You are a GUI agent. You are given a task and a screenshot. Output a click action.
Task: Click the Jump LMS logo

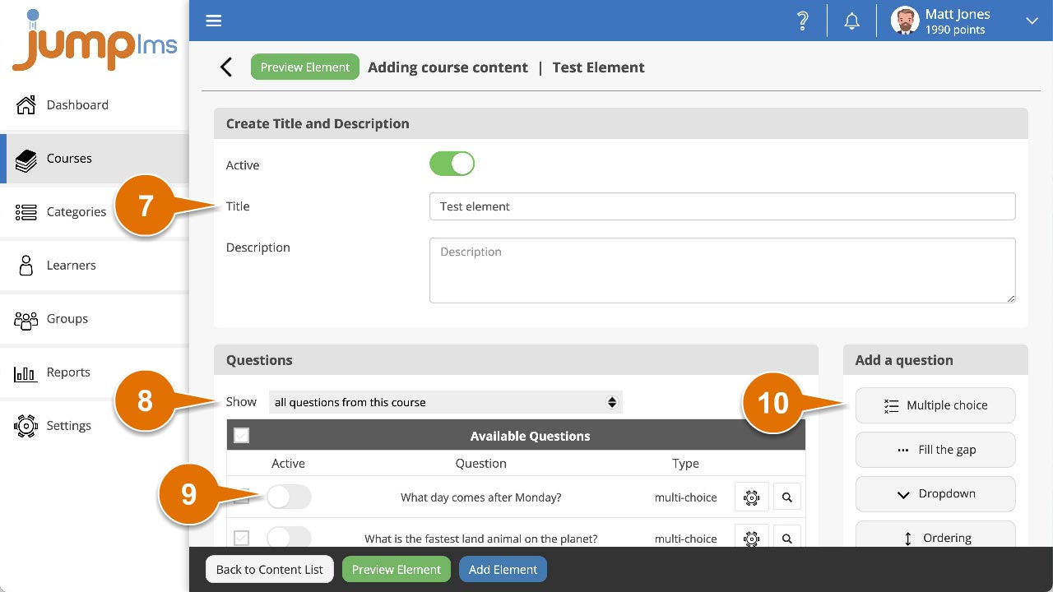pos(95,39)
